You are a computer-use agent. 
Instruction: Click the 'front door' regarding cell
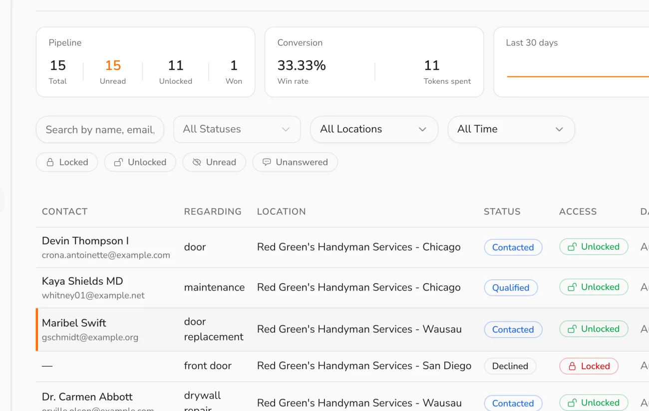[x=208, y=366]
